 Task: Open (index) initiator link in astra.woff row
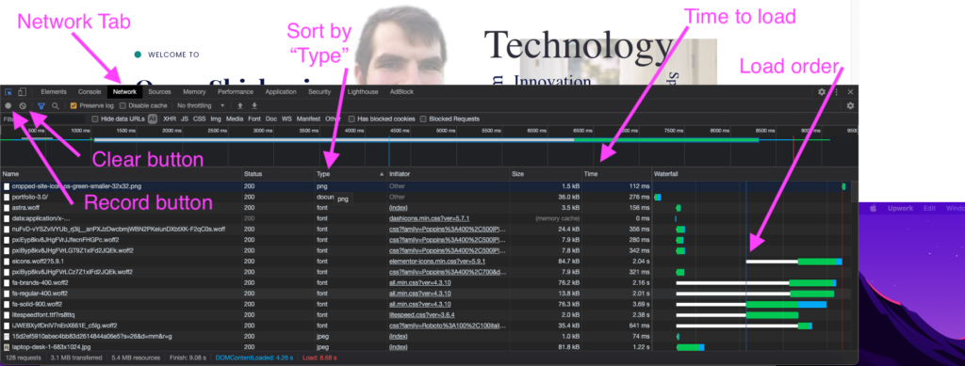tap(399, 208)
